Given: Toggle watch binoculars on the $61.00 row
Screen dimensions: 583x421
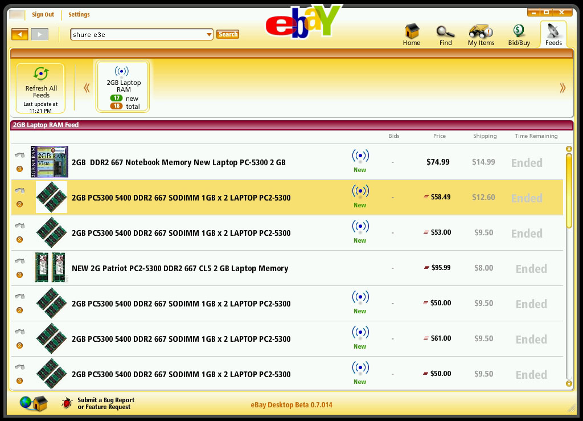Looking at the screenshot, I should coord(20,332).
